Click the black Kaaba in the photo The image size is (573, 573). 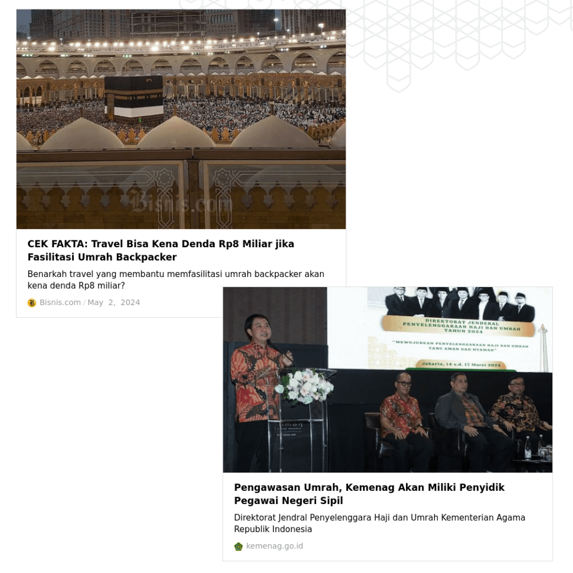pyautogui.click(x=134, y=98)
